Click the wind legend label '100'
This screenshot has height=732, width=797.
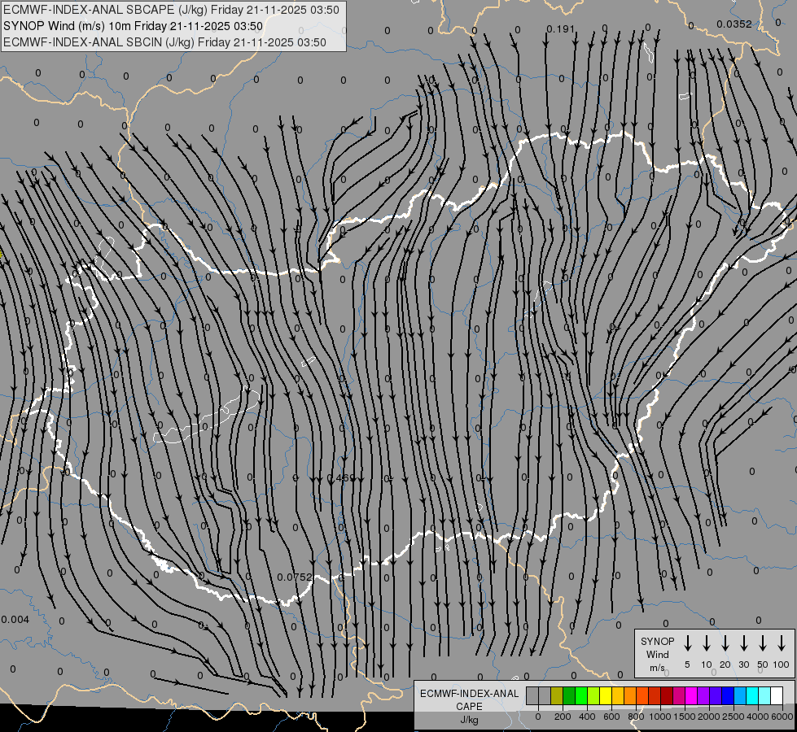(782, 664)
